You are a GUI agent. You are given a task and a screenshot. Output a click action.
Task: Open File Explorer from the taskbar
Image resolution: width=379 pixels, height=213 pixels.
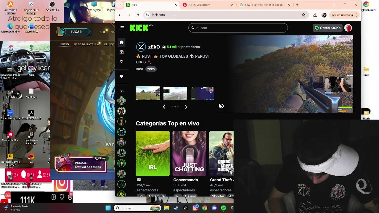[x=166, y=208]
